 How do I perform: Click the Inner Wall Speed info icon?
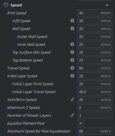pos(72,44)
